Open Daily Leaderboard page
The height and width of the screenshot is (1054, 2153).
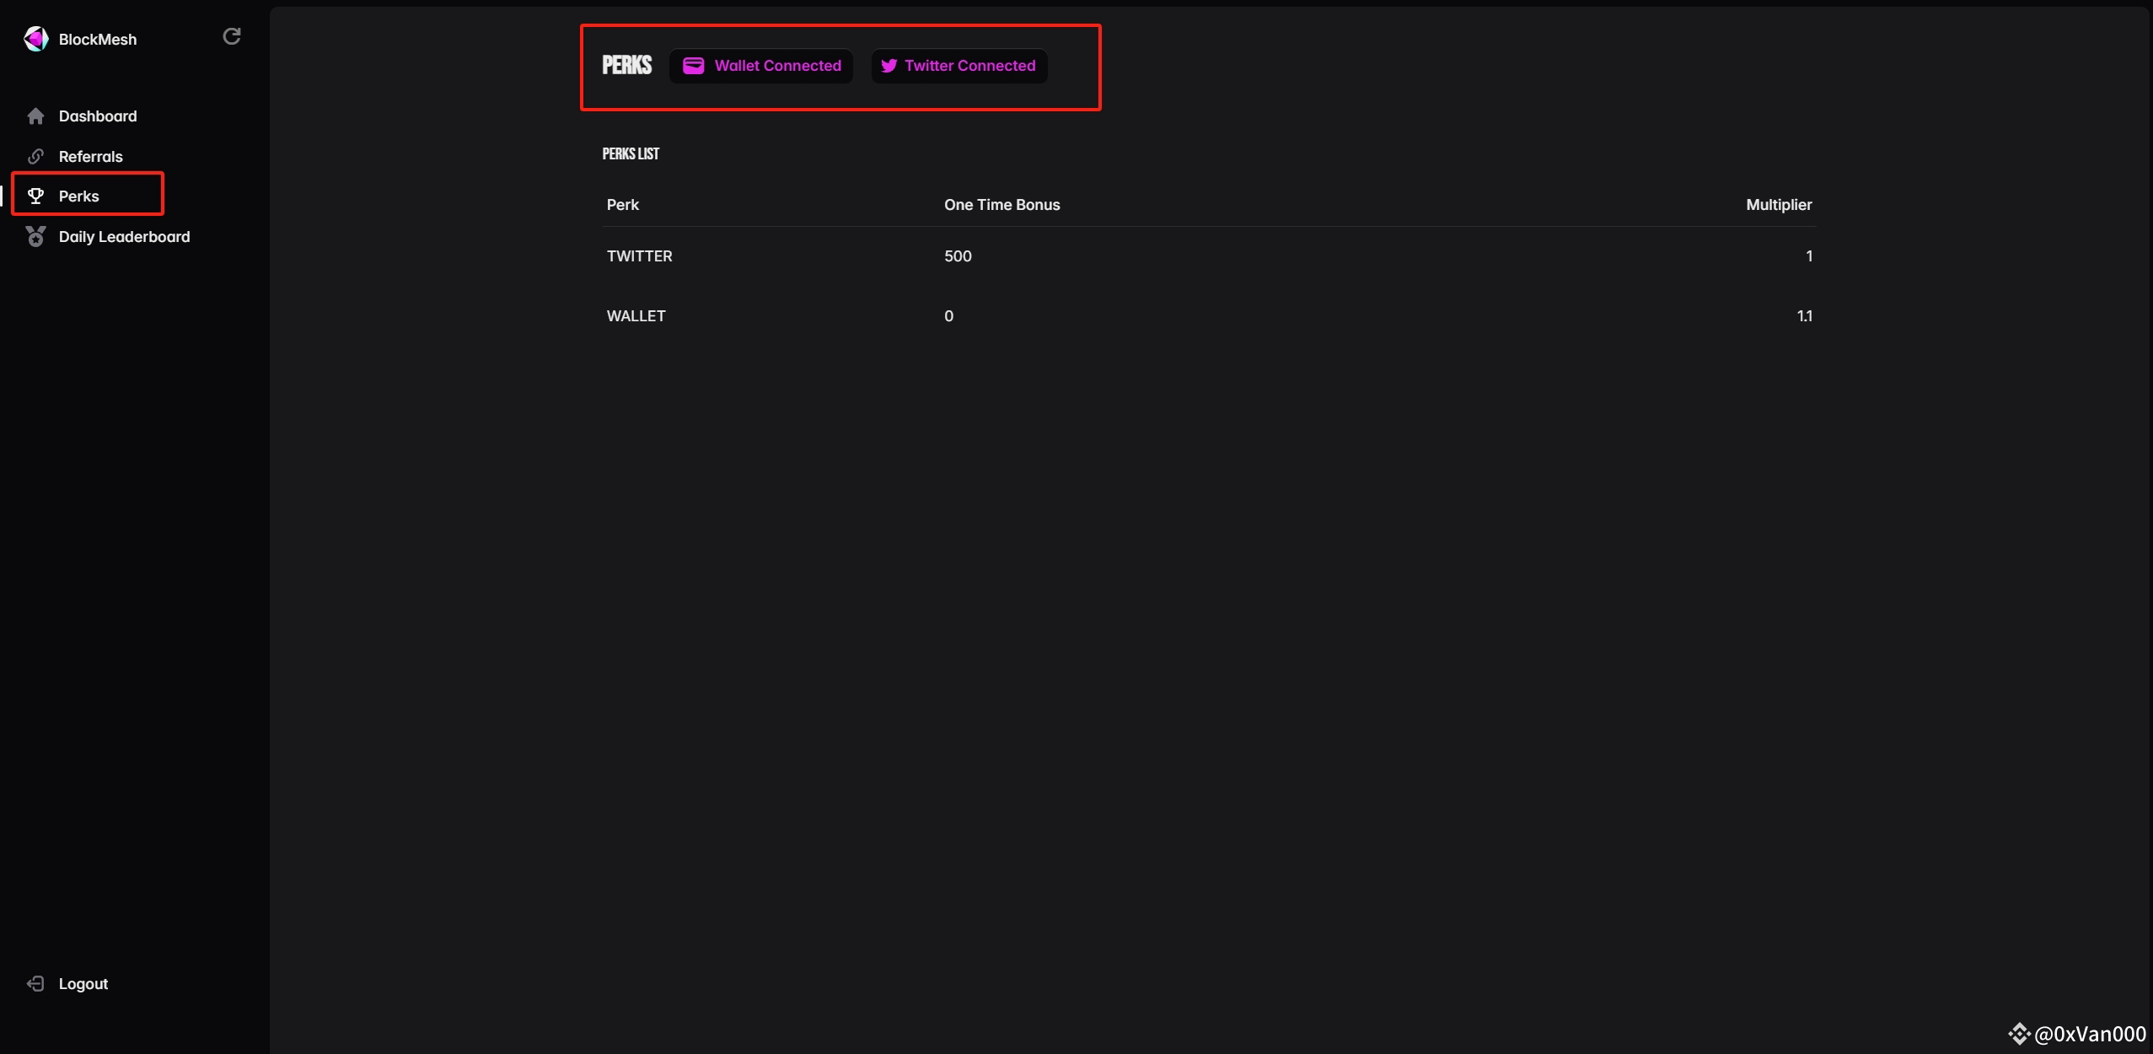pyautogui.click(x=124, y=237)
